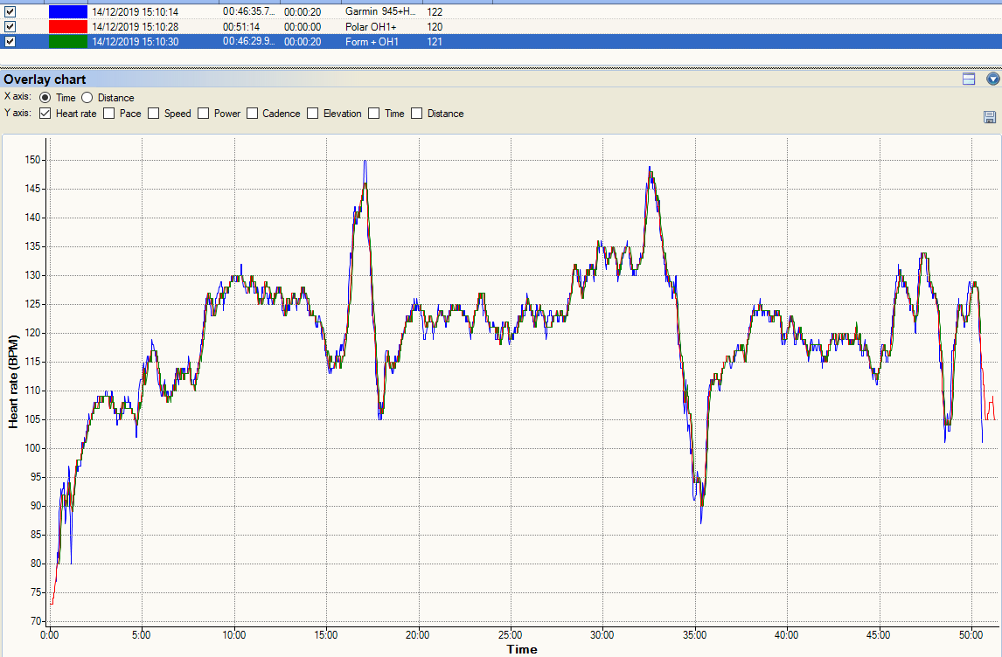Turn on the Cadence Y axis checkbox
This screenshot has height=657, width=1002.
253,114
